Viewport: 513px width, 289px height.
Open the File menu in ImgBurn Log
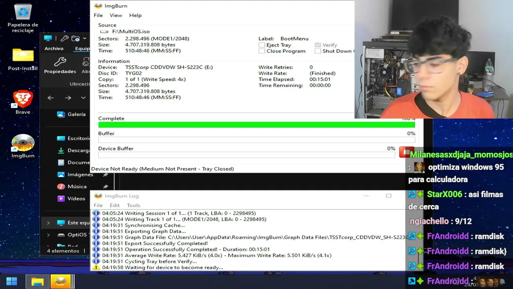point(98,205)
